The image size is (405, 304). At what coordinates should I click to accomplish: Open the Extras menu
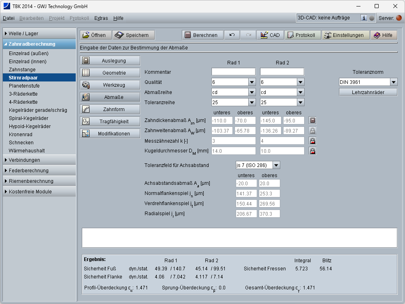(101, 18)
